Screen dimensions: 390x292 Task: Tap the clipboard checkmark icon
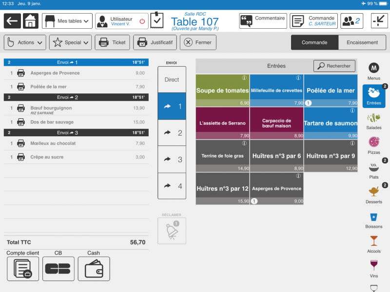coord(157,20)
